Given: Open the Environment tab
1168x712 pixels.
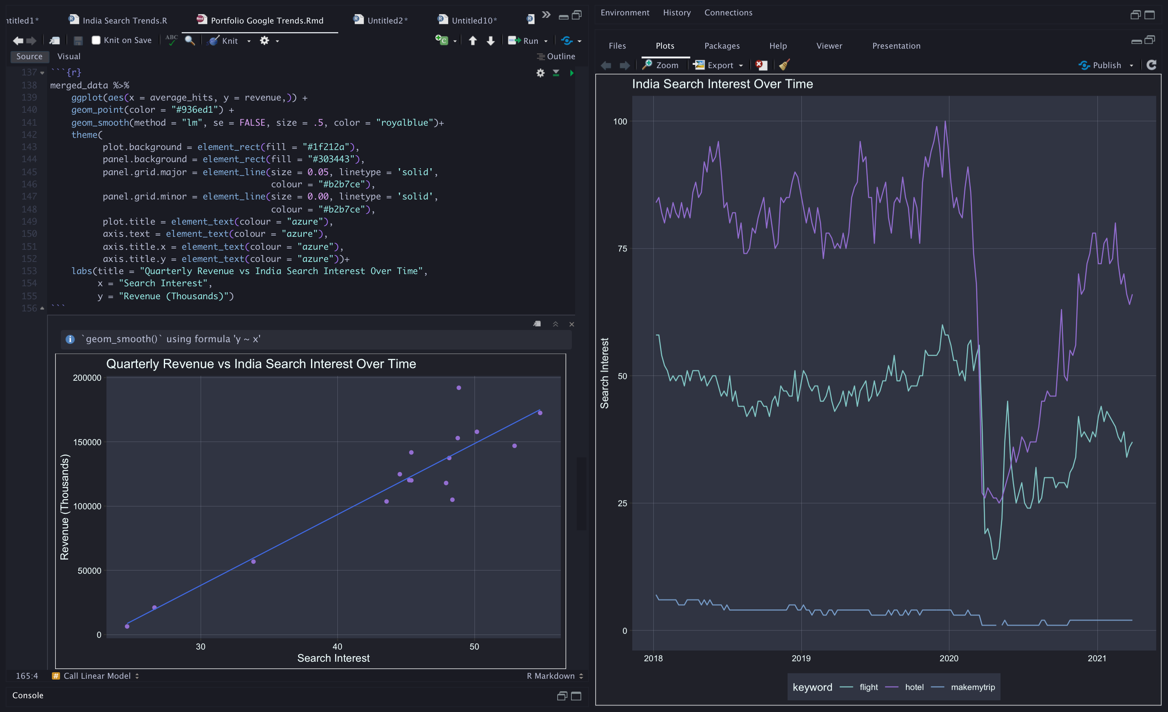Looking at the screenshot, I should tap(625, 13).
